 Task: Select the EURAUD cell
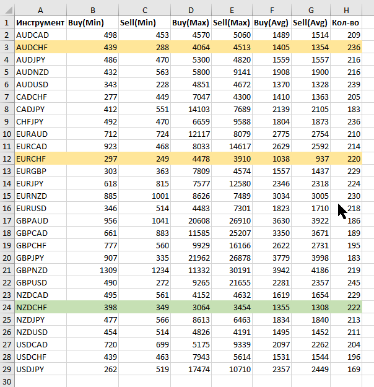(x=40, y=134)
